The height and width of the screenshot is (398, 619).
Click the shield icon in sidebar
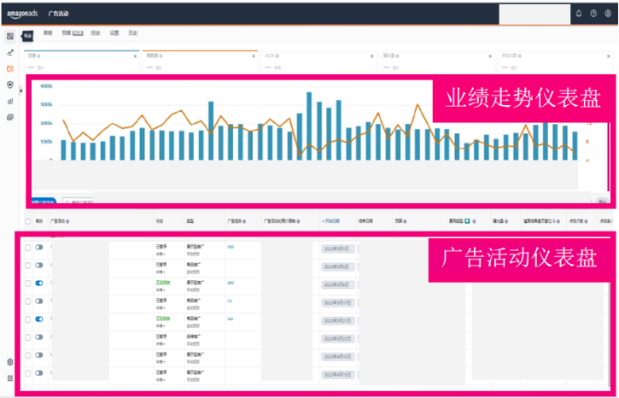10,85
